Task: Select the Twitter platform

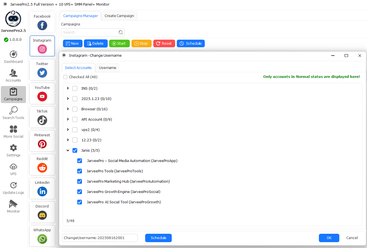Action: [x=42, y=70]
